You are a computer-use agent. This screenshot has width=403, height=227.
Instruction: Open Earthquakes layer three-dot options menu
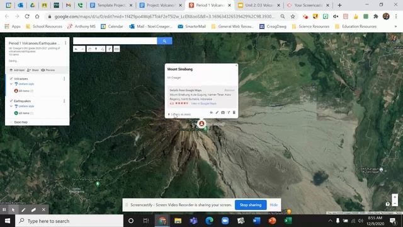[64, 101]
